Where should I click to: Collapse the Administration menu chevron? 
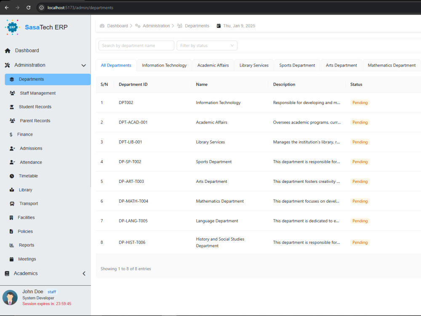click(x=84, y=65)
